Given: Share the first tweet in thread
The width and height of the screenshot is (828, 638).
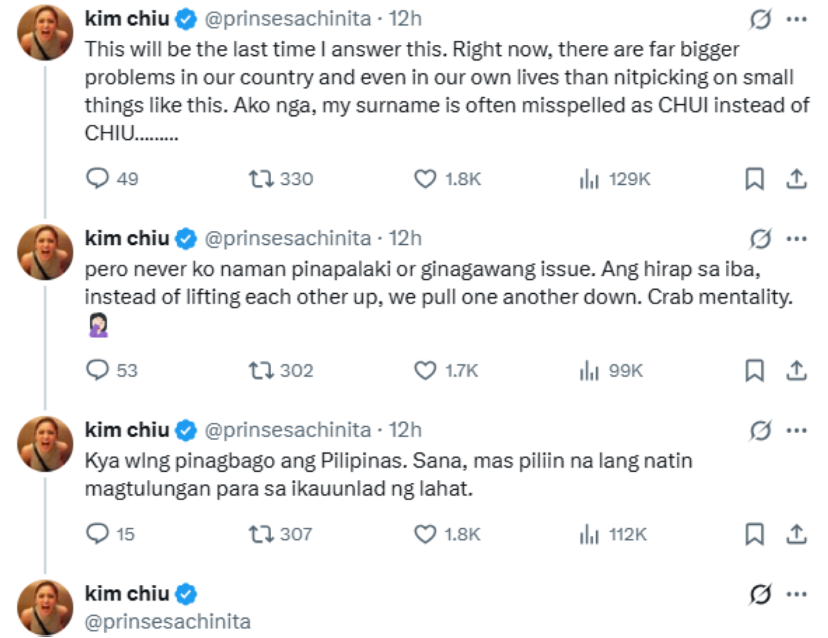Looking at the screenshot, I should [796, 179].
